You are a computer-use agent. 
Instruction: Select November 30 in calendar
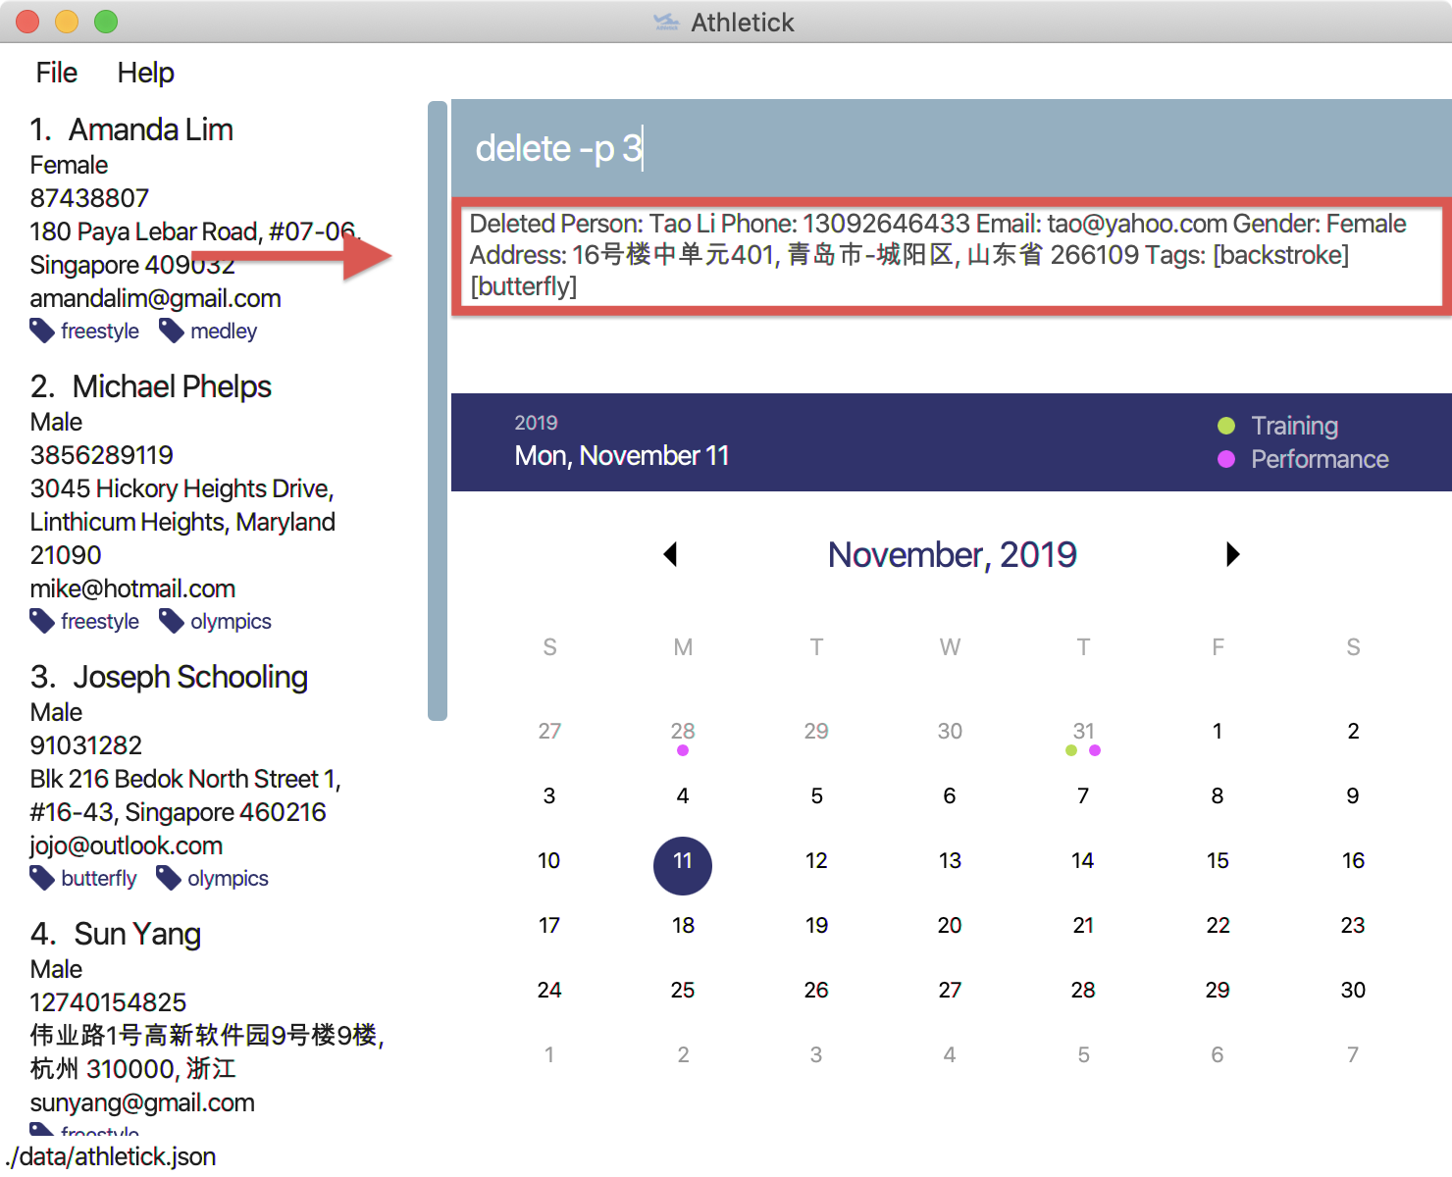(1353, 991)
